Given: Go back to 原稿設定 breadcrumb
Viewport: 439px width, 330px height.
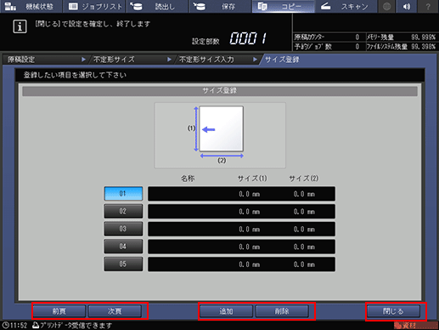Looking at the screenshot, I should coord(45,60).
